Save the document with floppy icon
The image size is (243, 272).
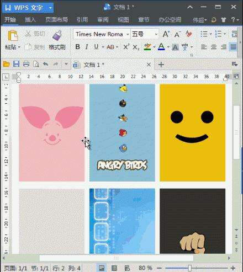pyautogui.click(x=16, y=64)
